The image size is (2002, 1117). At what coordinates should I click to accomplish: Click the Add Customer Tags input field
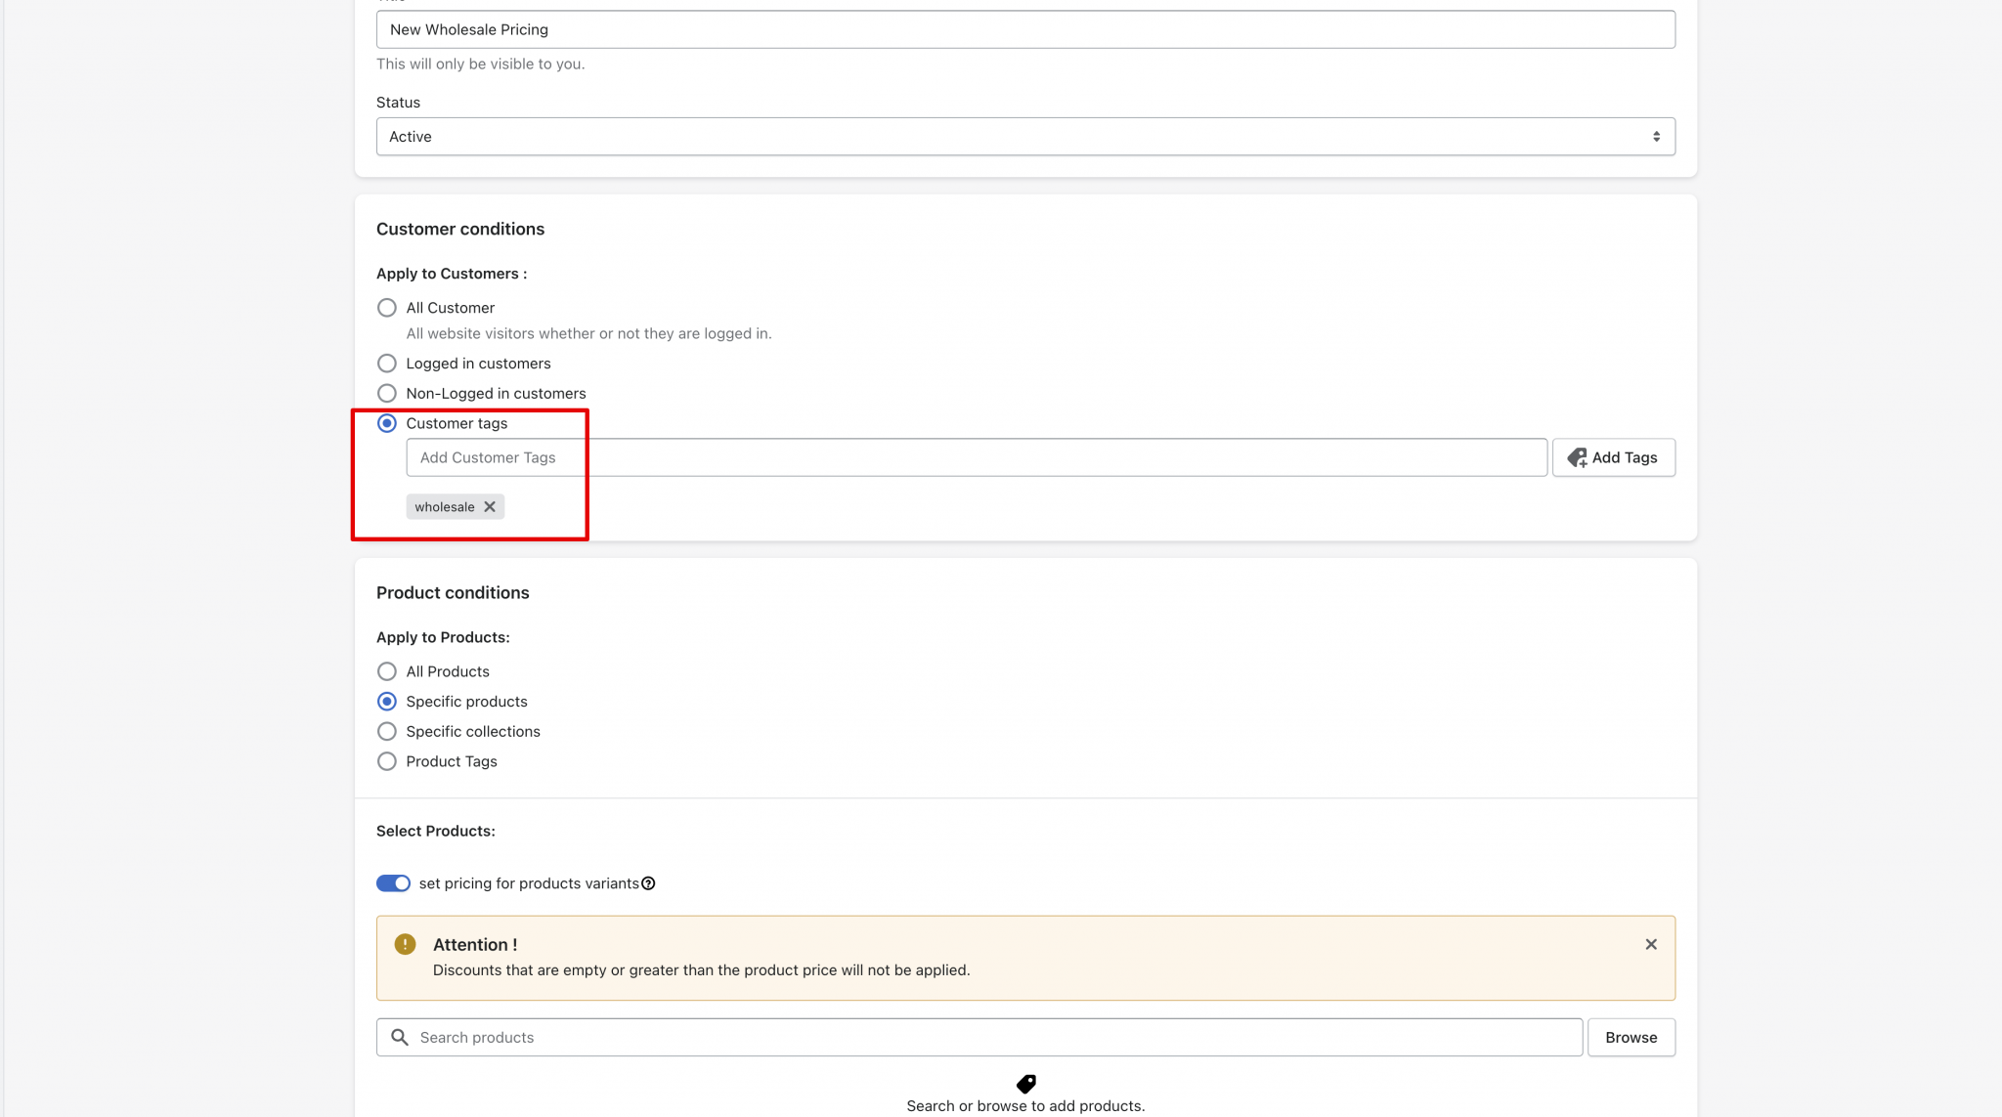click(976, 457)
